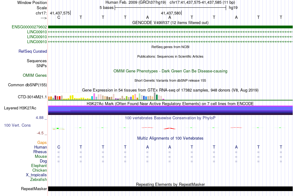Select the Elephant species row label
The height and width of the screenshot is (196, 293).
tap(39, 166)
